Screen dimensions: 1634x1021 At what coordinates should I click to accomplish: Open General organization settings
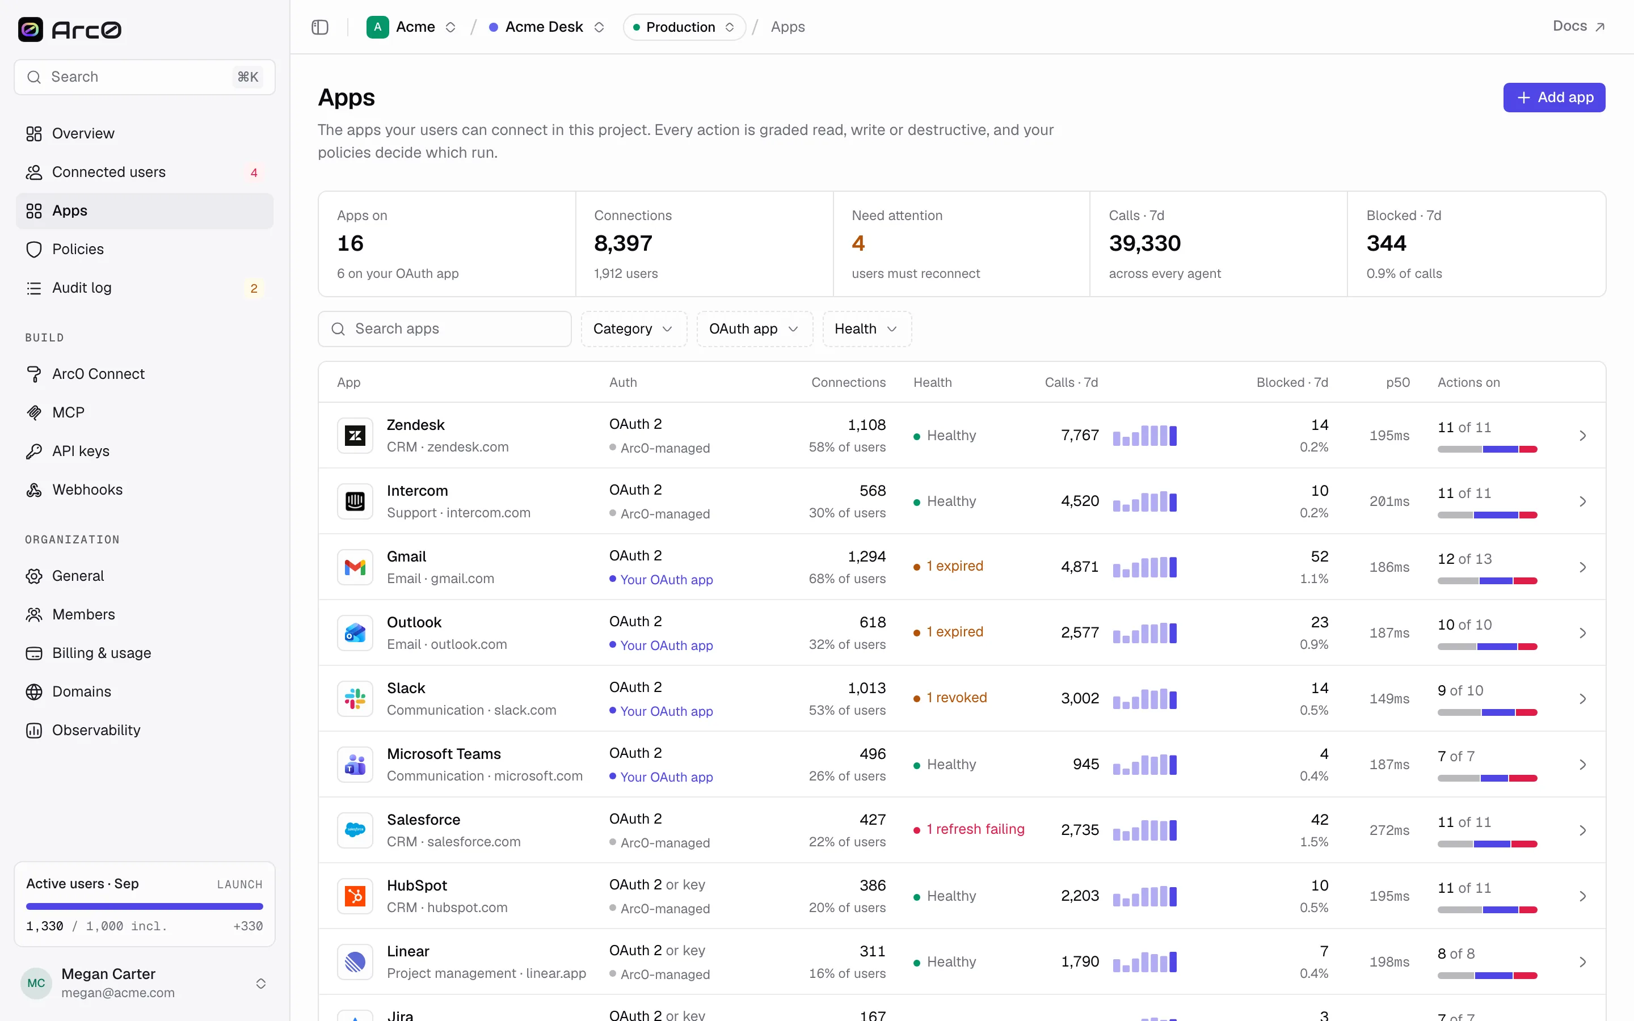coord(145,576)
